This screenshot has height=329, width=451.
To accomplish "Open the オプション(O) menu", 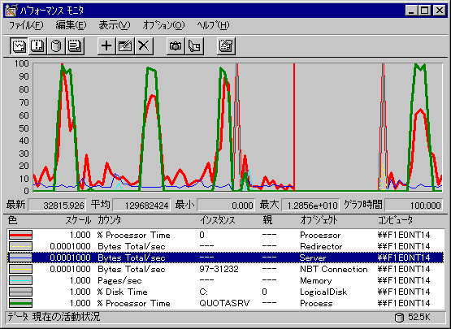I will (163, 25).
